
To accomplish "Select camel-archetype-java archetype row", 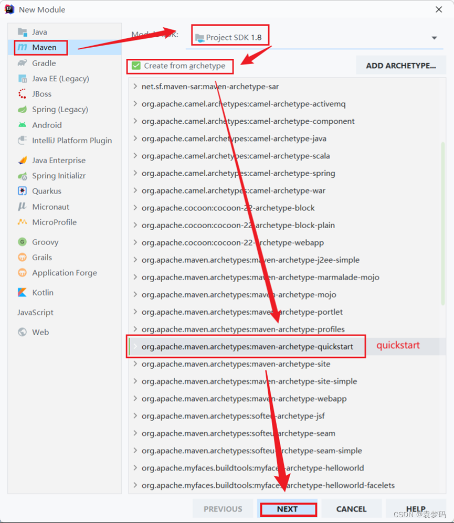I will (288, 138).
